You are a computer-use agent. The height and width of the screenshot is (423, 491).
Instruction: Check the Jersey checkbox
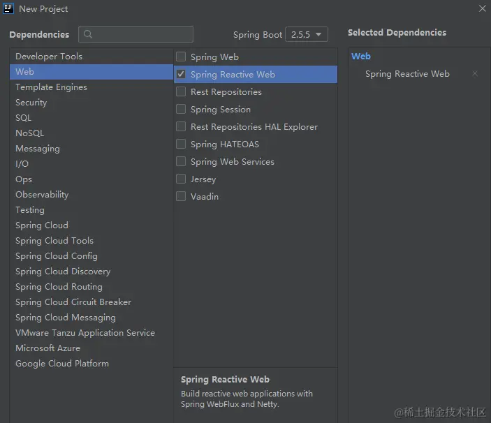181,179
